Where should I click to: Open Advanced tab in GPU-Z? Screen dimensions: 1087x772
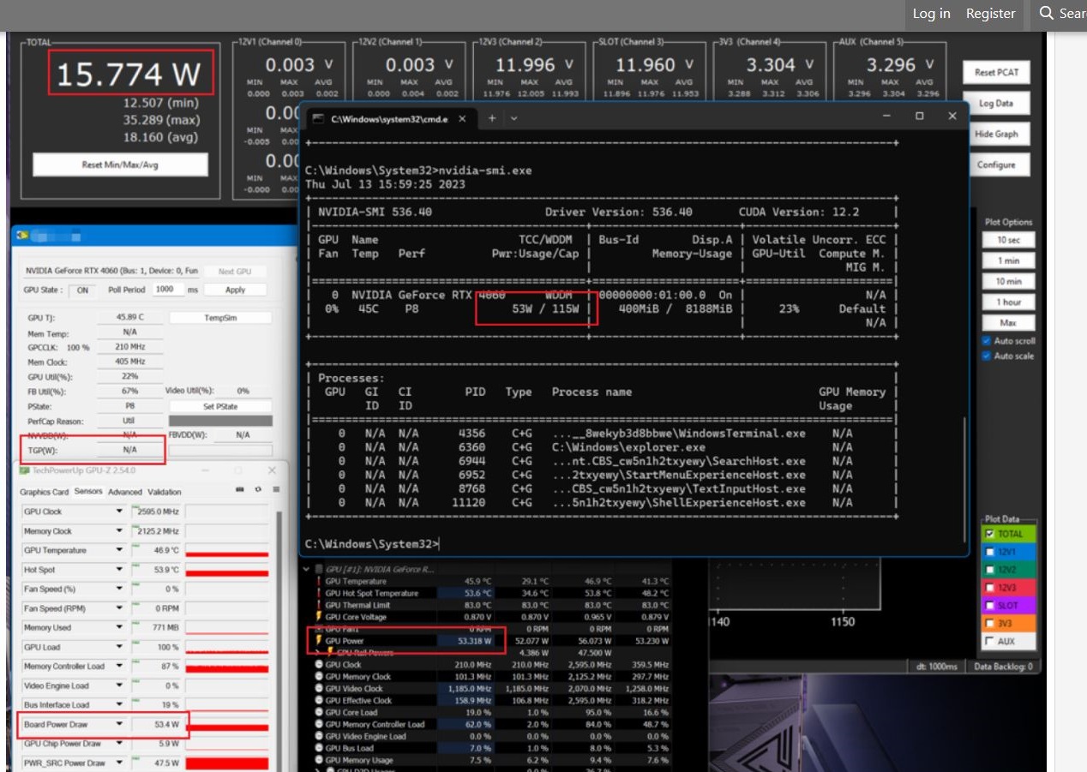(125, 492)
